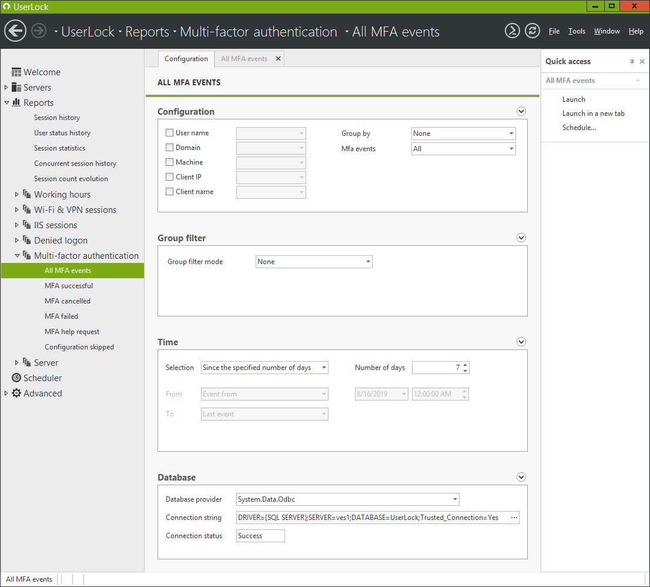Close the All MFA events tab

click(278, 59)
